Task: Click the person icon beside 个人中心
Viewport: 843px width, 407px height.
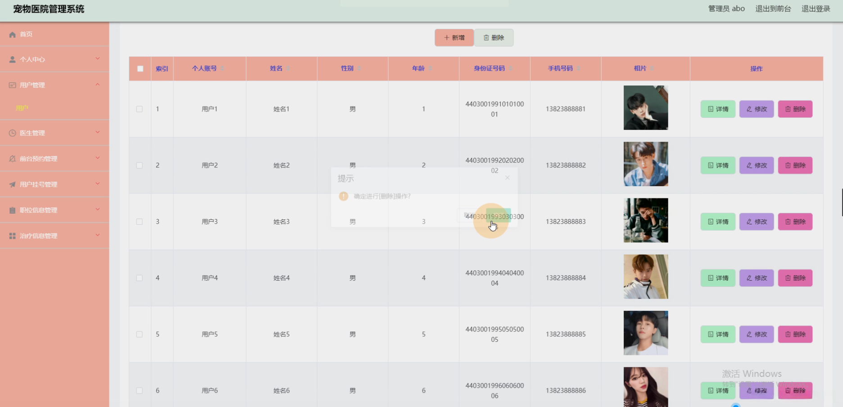Action: 12,59
